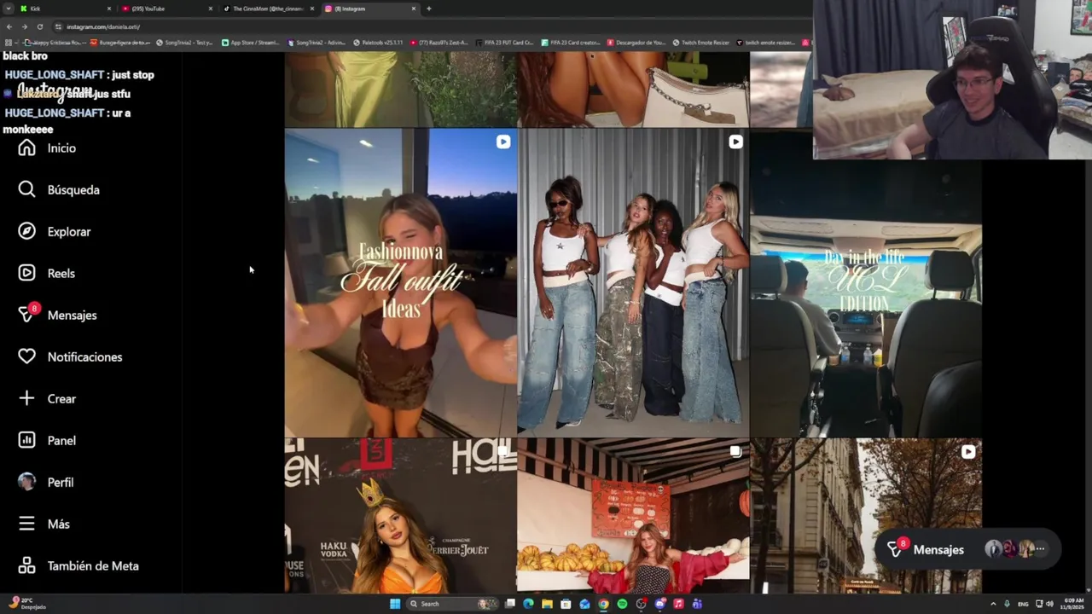Close the Kick tab
This screenshot has width=1092, height=614.
108,9
